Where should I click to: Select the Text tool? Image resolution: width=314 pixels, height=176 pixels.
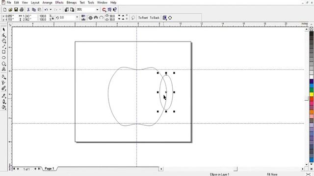tap(3, 69)
